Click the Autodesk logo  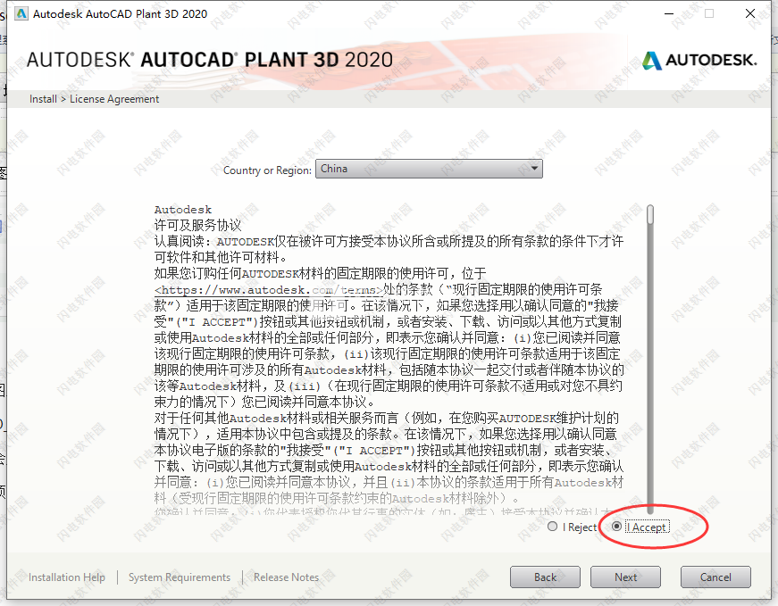[x=699, y=61]
